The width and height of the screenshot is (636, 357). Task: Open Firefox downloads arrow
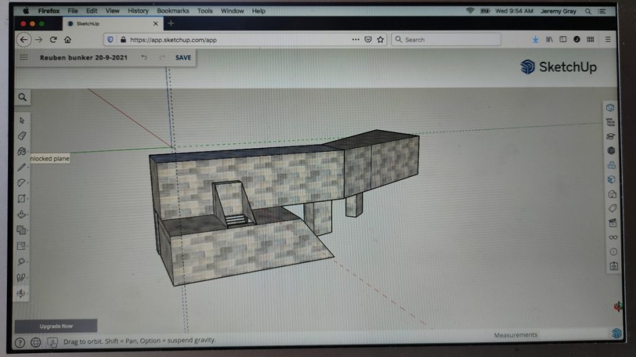(x=535, y=39)
